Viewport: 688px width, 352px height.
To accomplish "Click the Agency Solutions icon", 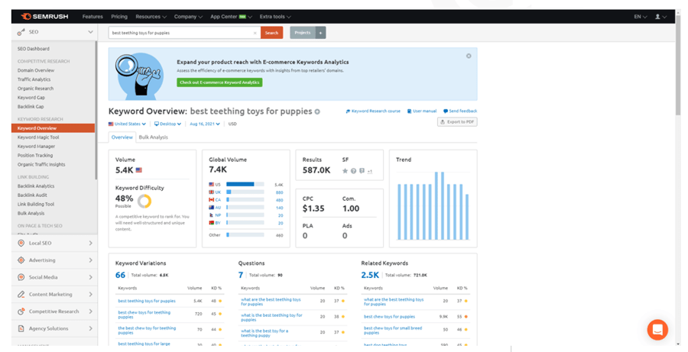I will [21, 328].
